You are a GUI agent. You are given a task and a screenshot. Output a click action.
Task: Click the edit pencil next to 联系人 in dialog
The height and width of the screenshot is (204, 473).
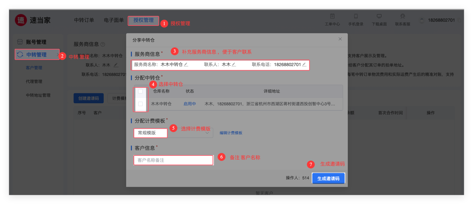[x=234, y=65]
